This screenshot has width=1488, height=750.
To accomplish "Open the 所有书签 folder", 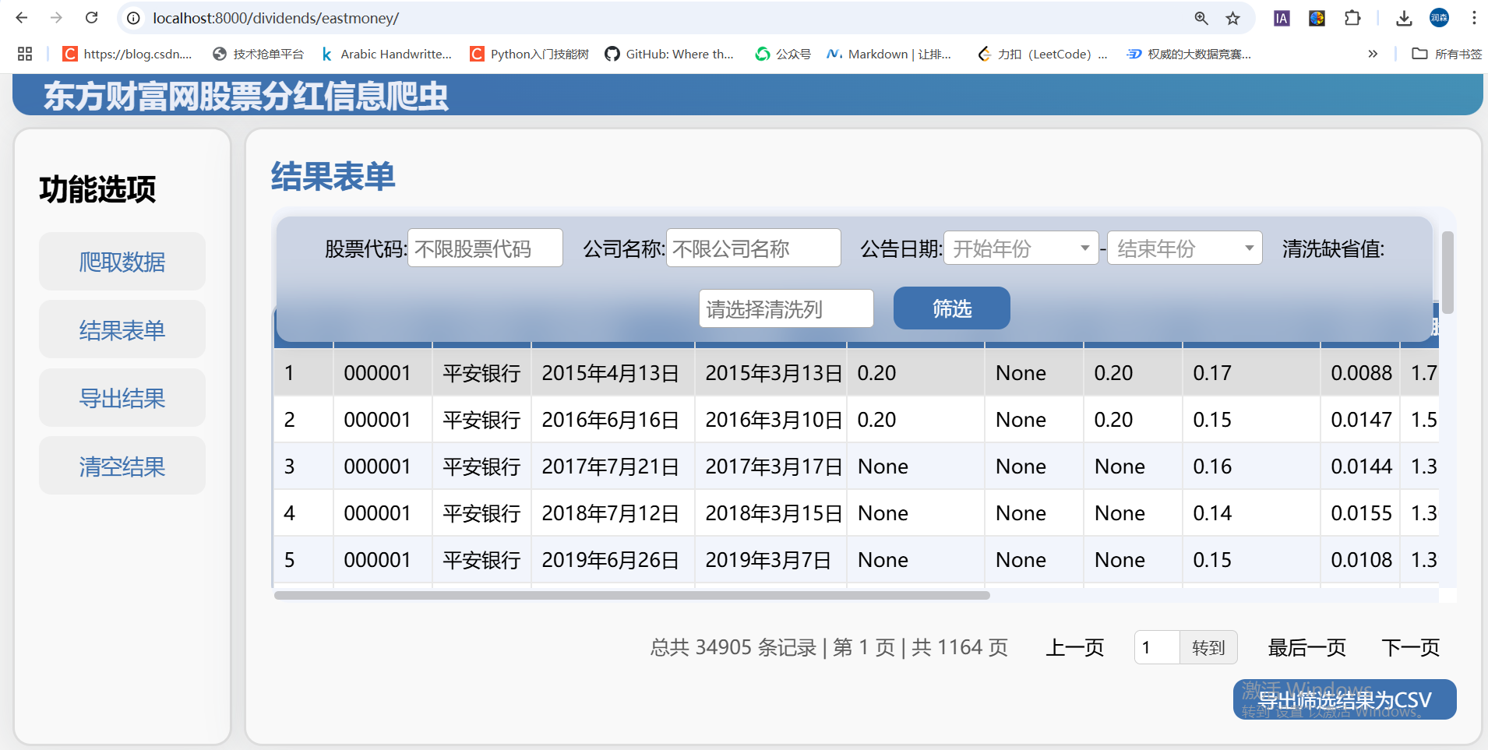I will [1447, 54].
